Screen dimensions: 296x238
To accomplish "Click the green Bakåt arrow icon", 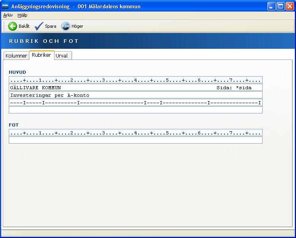I will pyautogui.click(x=12, y=26).
